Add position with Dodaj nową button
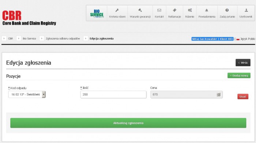The width and height of the screenshot is (256, 143). [239, 75]
